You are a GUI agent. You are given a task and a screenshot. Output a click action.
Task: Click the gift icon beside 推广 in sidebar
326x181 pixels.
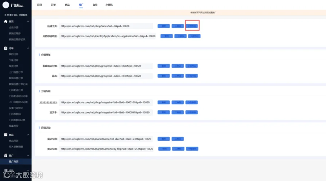(5, 155)
